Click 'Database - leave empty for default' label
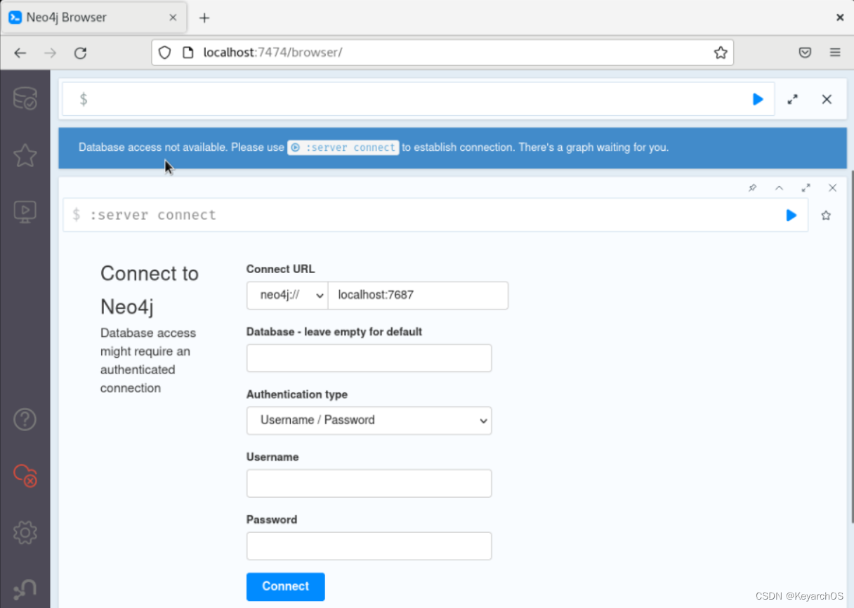854x608 pixels. pyautogui.click(x=334, y=331)
